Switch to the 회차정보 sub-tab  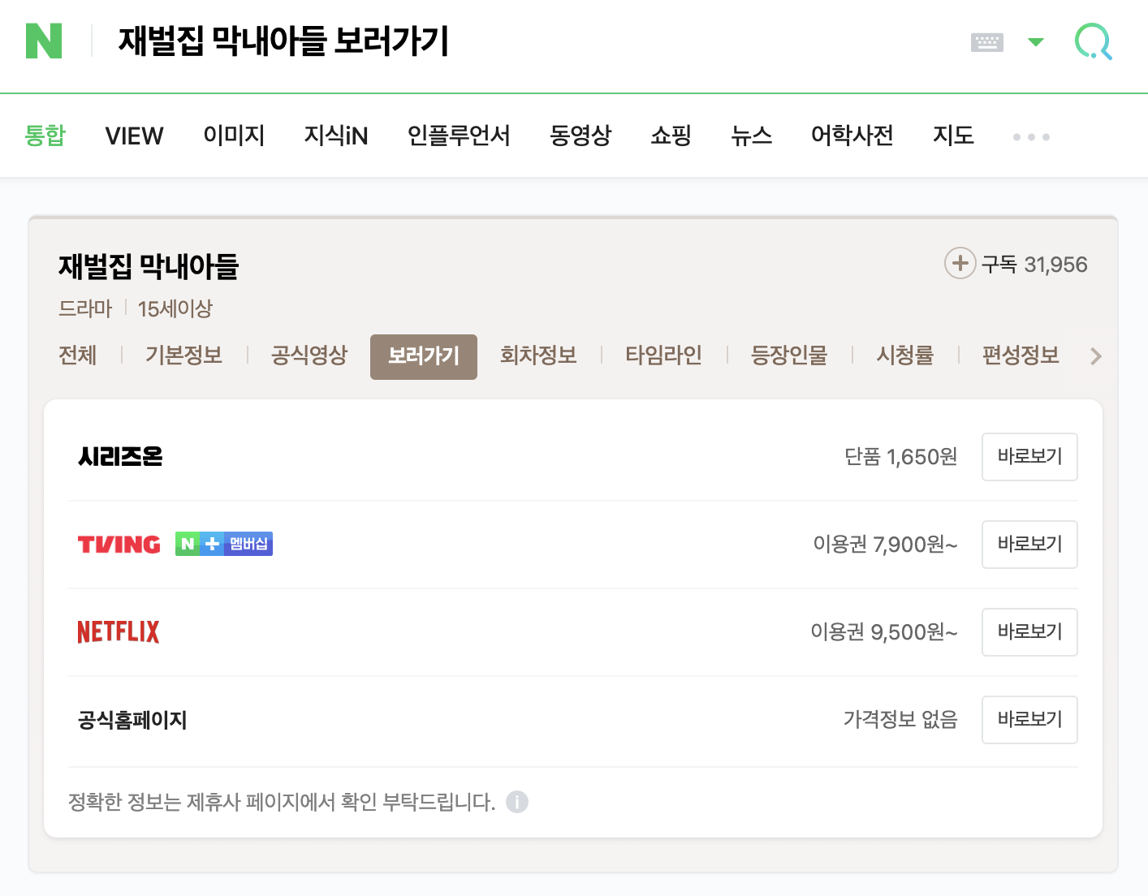tap(538, 355)
